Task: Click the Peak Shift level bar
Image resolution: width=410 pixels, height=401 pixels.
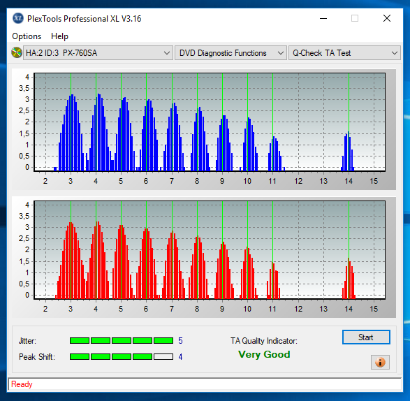Action: 122,356
